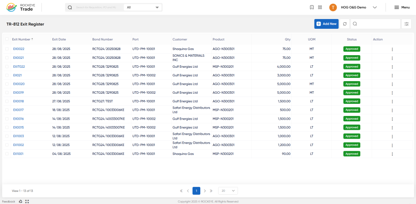Click the Customer column header
Screen dimensions: 416x204
[x=180, y=39]
